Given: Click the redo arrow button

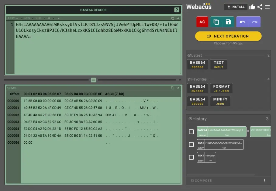Looking at the screenshot, I should (254, 22).
